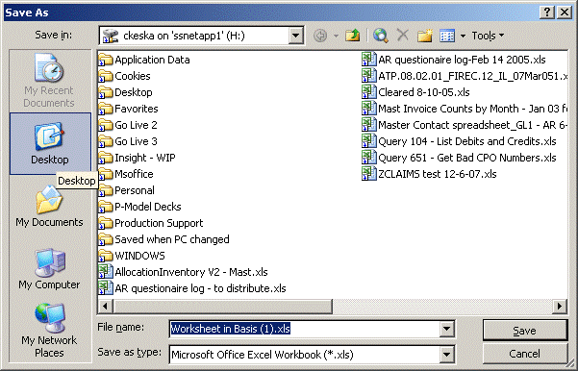Open the Views dropdown arrow
This screenshot has width=578, height=371.
point(463,36)
